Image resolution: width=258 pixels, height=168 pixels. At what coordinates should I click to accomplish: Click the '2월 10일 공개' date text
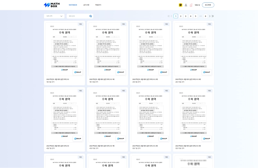(180, 82)
